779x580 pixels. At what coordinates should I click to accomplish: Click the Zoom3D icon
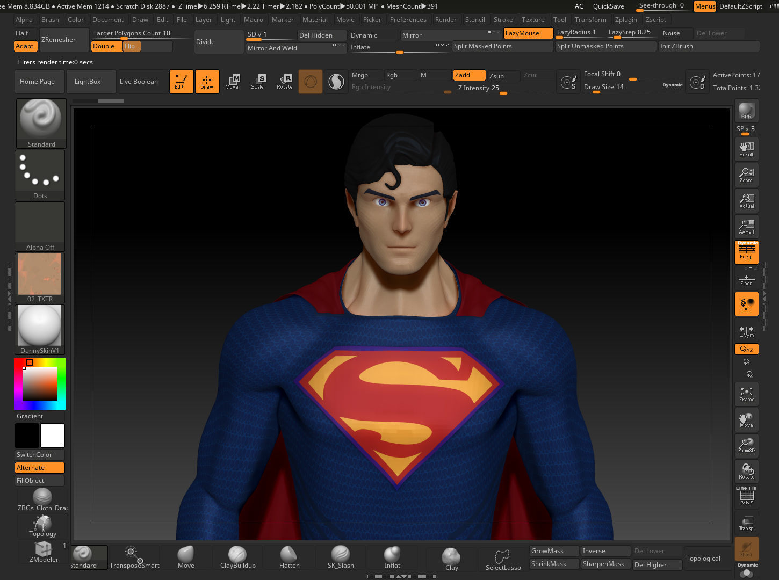coord(746,445)
